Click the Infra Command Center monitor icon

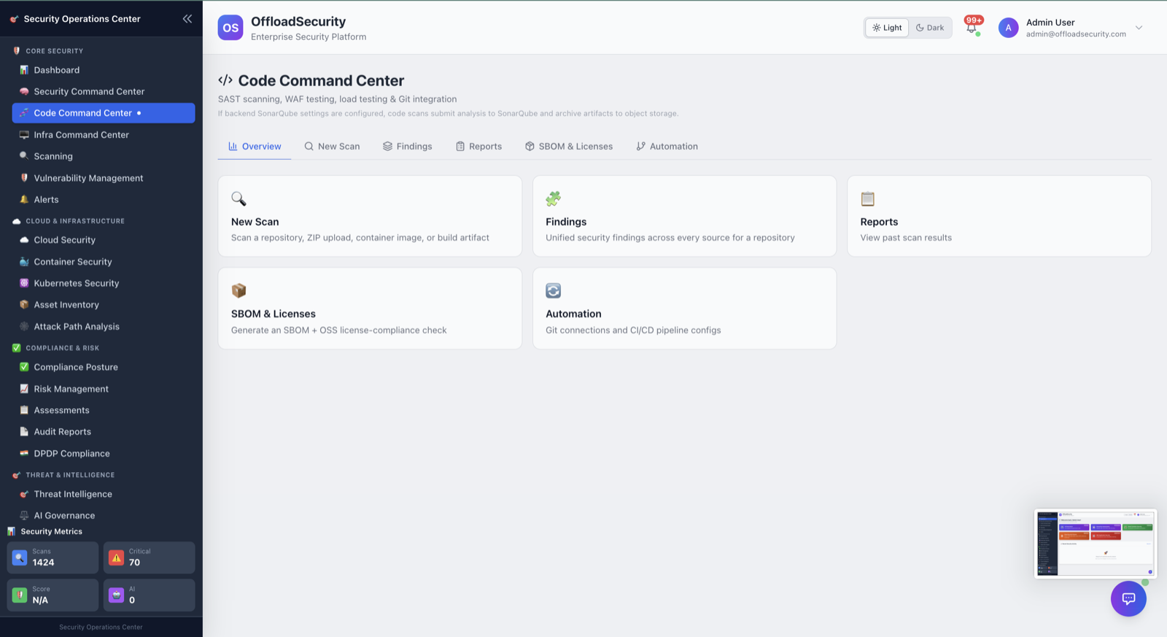[x=24, y=135]
